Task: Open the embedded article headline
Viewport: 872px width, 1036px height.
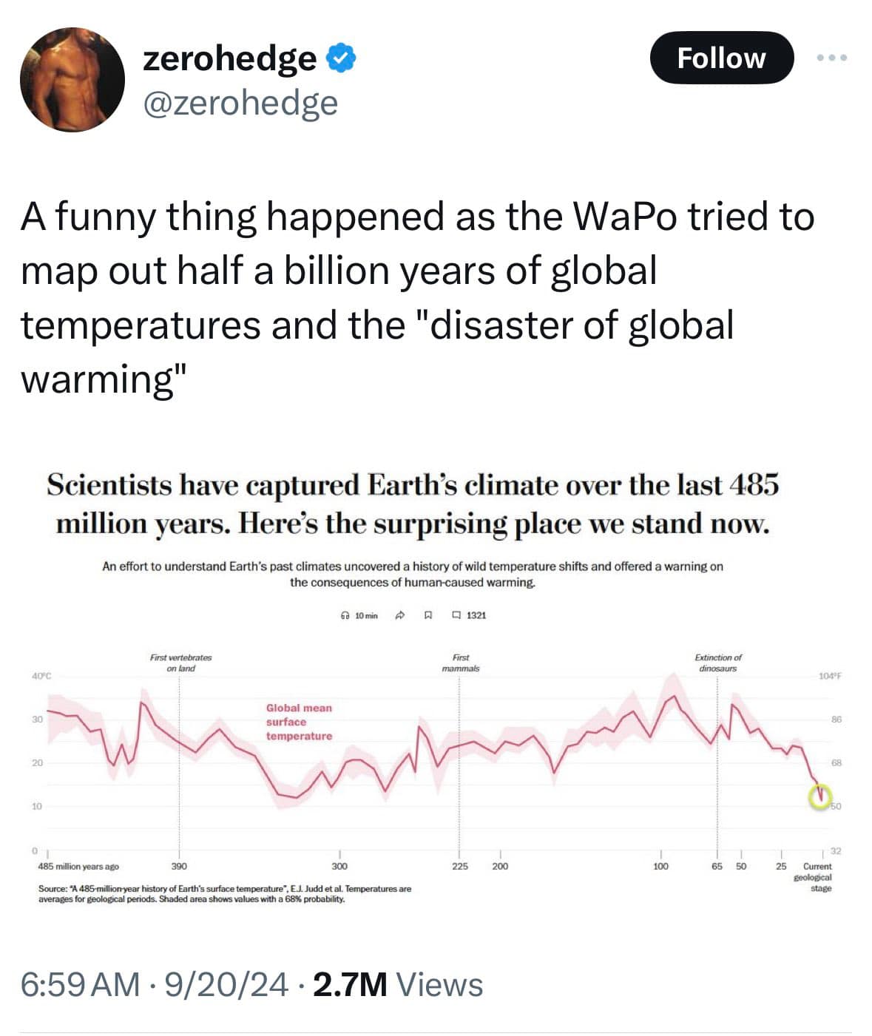Action: 413,504
